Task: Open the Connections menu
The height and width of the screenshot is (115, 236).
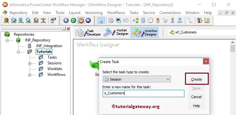Action: tap(170, 13)
